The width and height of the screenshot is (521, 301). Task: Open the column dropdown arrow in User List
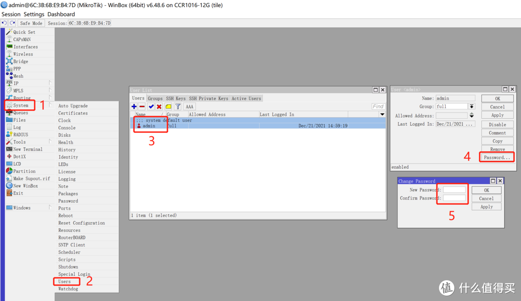[x=382, y=115]
